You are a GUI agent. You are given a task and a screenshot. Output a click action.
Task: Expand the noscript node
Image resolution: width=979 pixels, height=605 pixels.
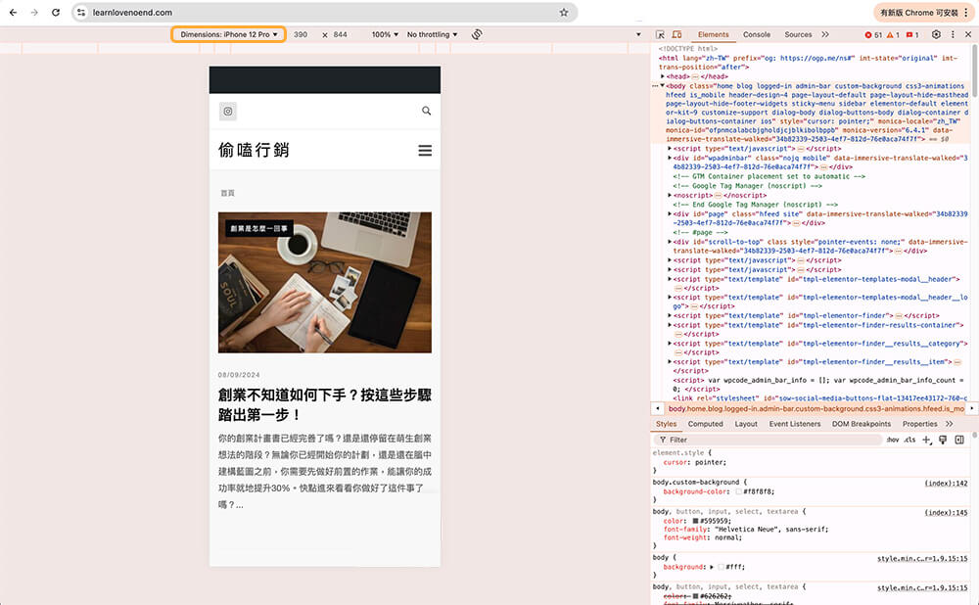coord(670,195)
